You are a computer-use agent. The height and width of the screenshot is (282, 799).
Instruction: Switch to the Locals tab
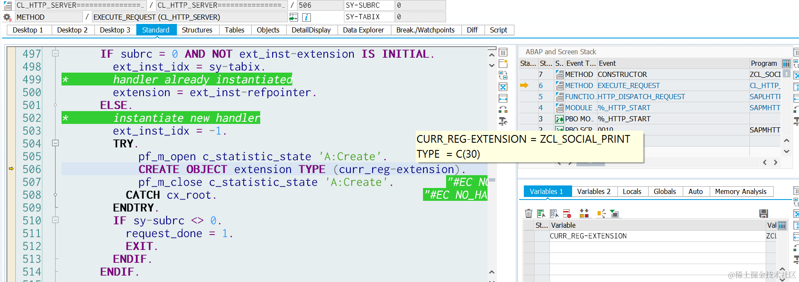[632, 191]
